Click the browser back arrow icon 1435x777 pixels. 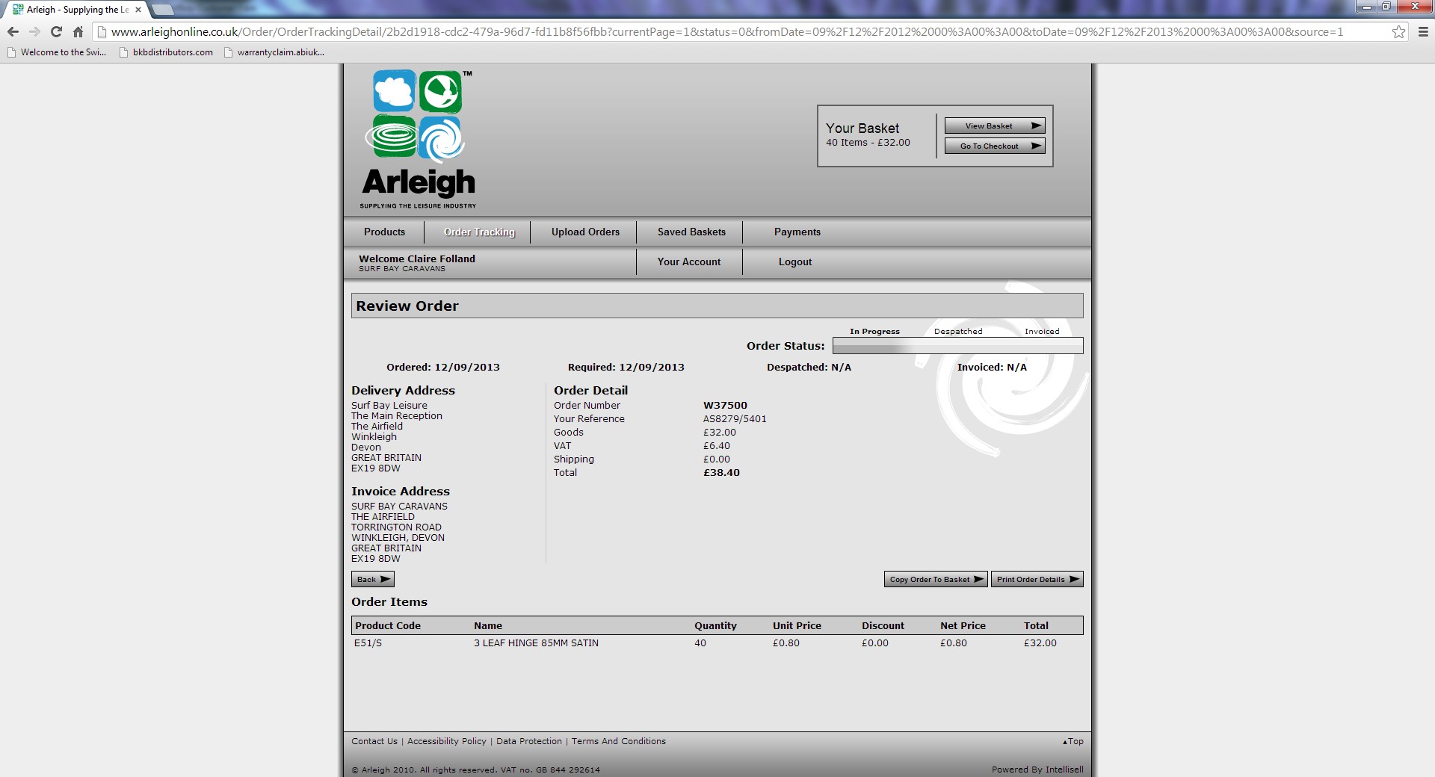coord(13,32)
